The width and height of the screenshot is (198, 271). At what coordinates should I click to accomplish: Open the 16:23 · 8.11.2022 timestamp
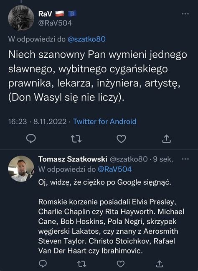(x=37, y=122)
